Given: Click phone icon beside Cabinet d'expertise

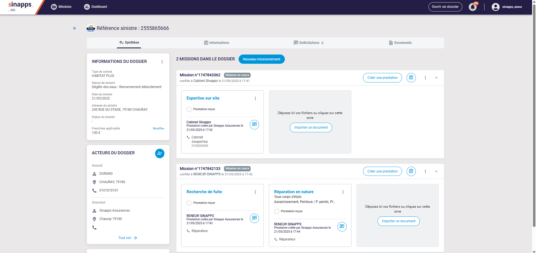Looking at the screenshot, I should pyautogui.click(x=188, y=137).
